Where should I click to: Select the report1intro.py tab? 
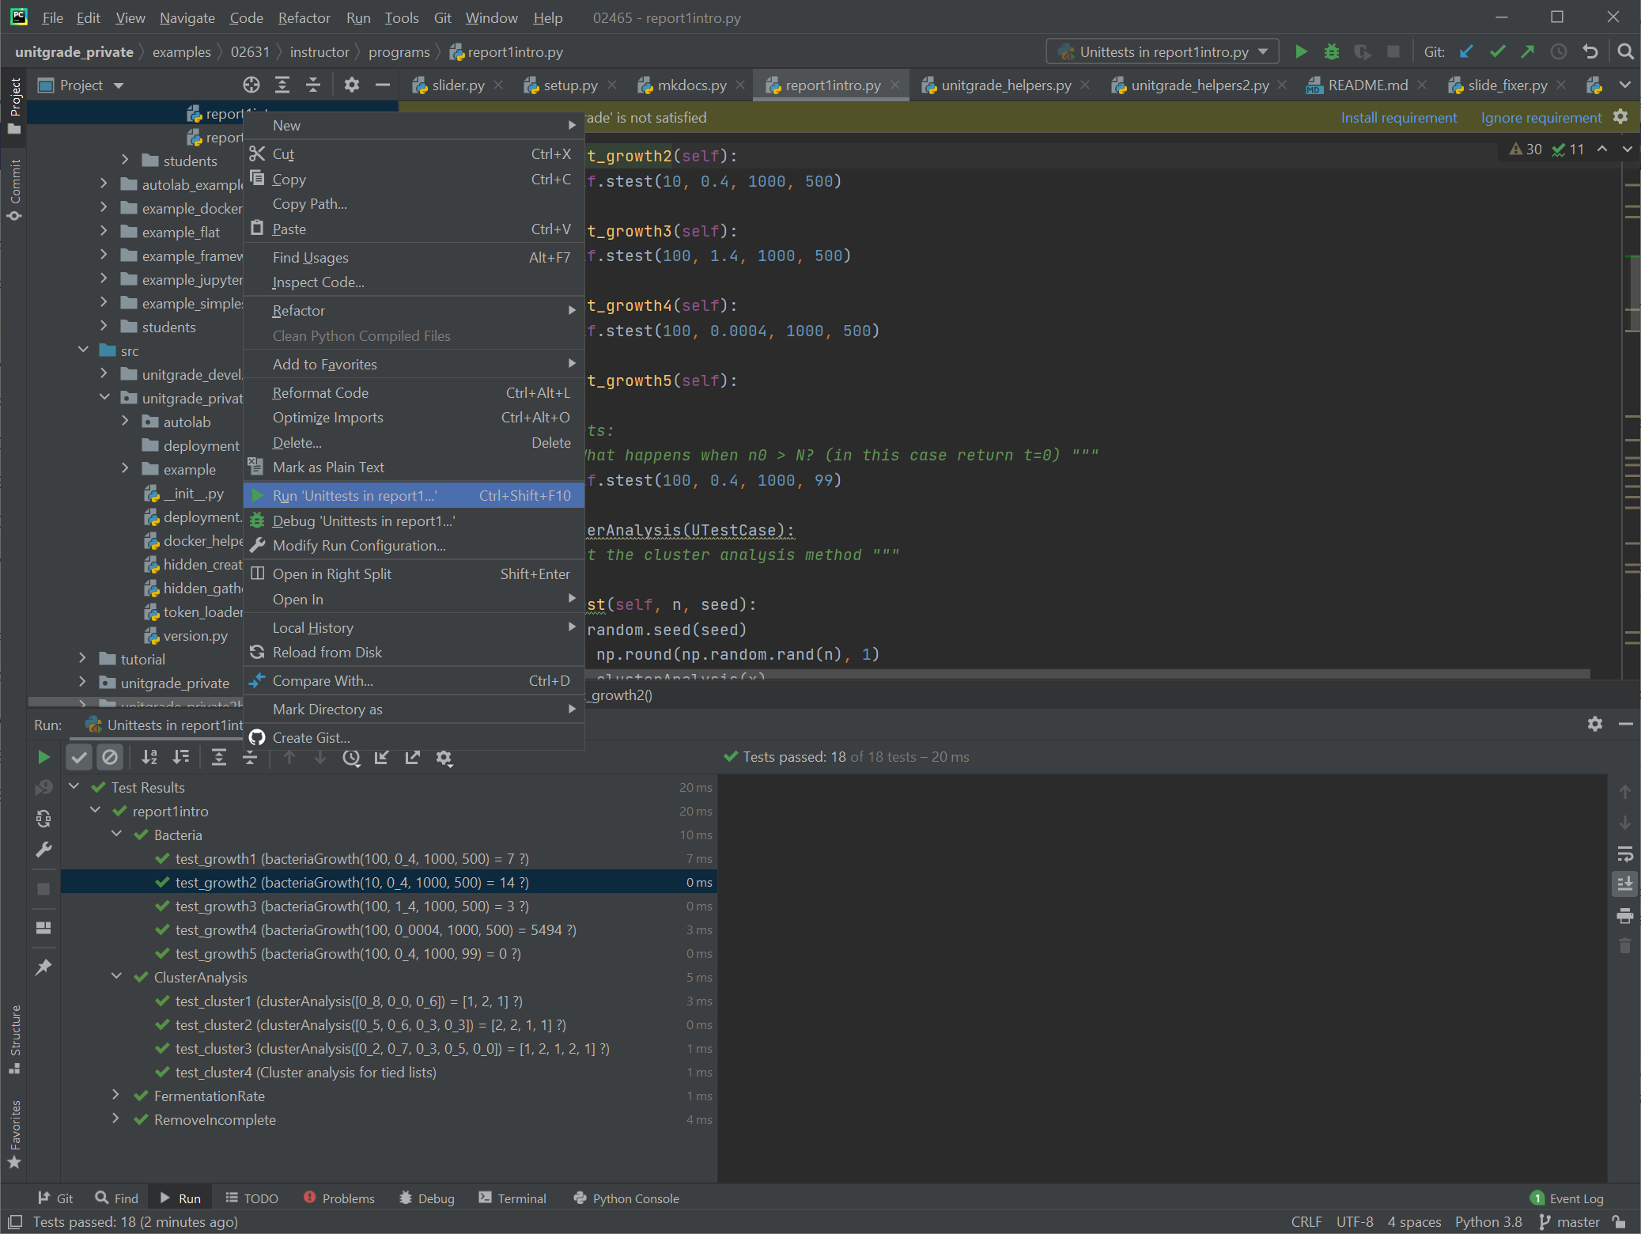(x=828, y=85)
